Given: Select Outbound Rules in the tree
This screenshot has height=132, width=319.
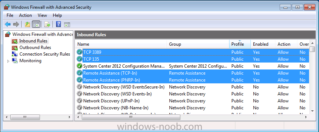Looking at the screenshot, I should click(35, 48).
